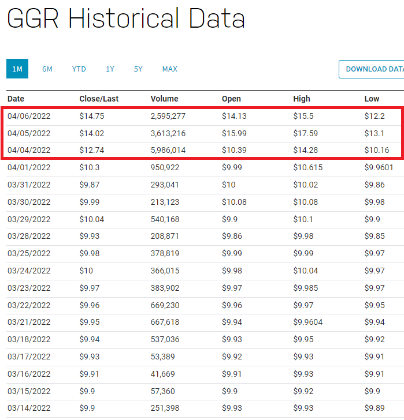Screen dimensions: 404x420
Task: Click the date 03/25/2022
Action: tap(29, 253)
